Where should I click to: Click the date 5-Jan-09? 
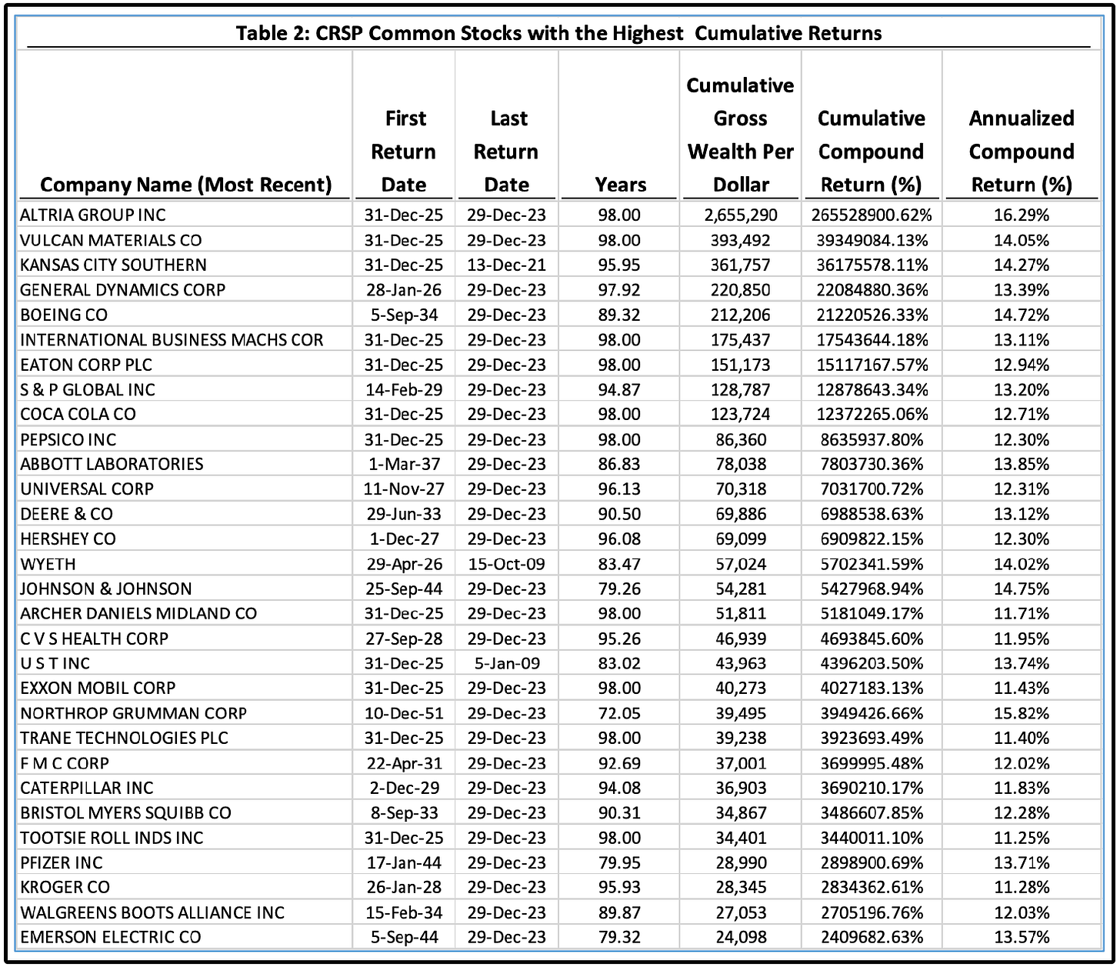(506, 663)
